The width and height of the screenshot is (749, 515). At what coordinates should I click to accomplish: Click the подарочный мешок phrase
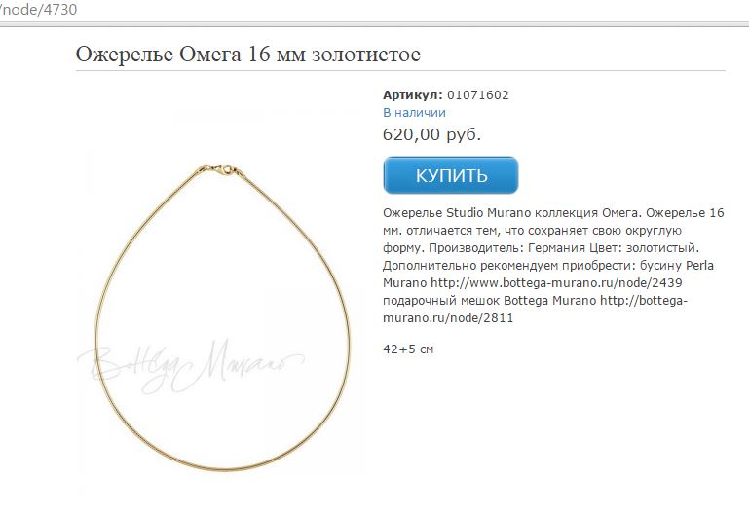pyautogui.click(x=441, y=301)
